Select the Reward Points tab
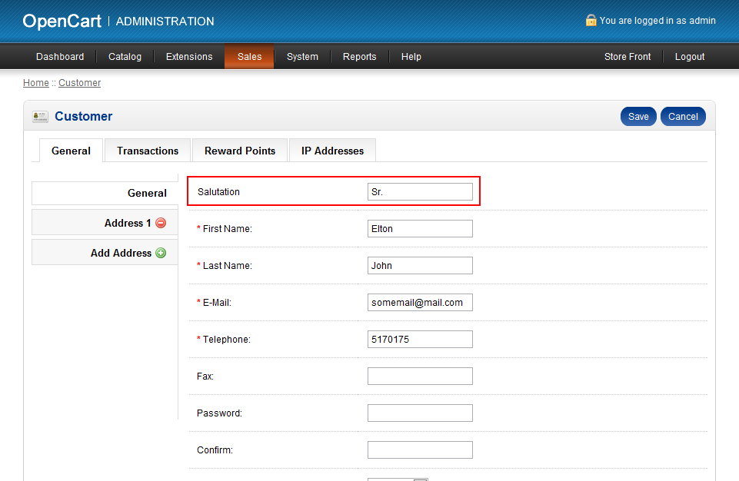Viewport: 739px width, 481px height. click(239, 151)
